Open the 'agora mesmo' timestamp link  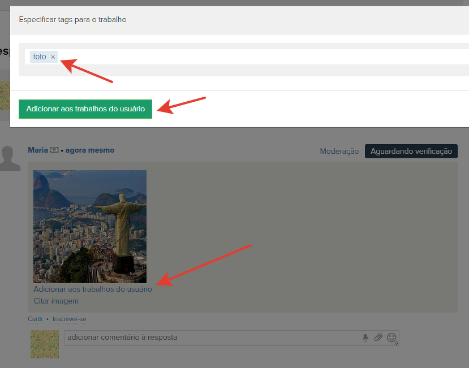pyautogui.click(x=90, y=150)
